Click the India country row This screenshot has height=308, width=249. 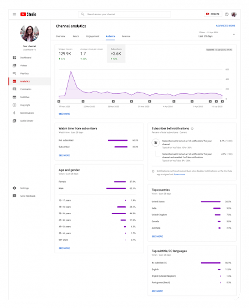[x=191, y=208]
